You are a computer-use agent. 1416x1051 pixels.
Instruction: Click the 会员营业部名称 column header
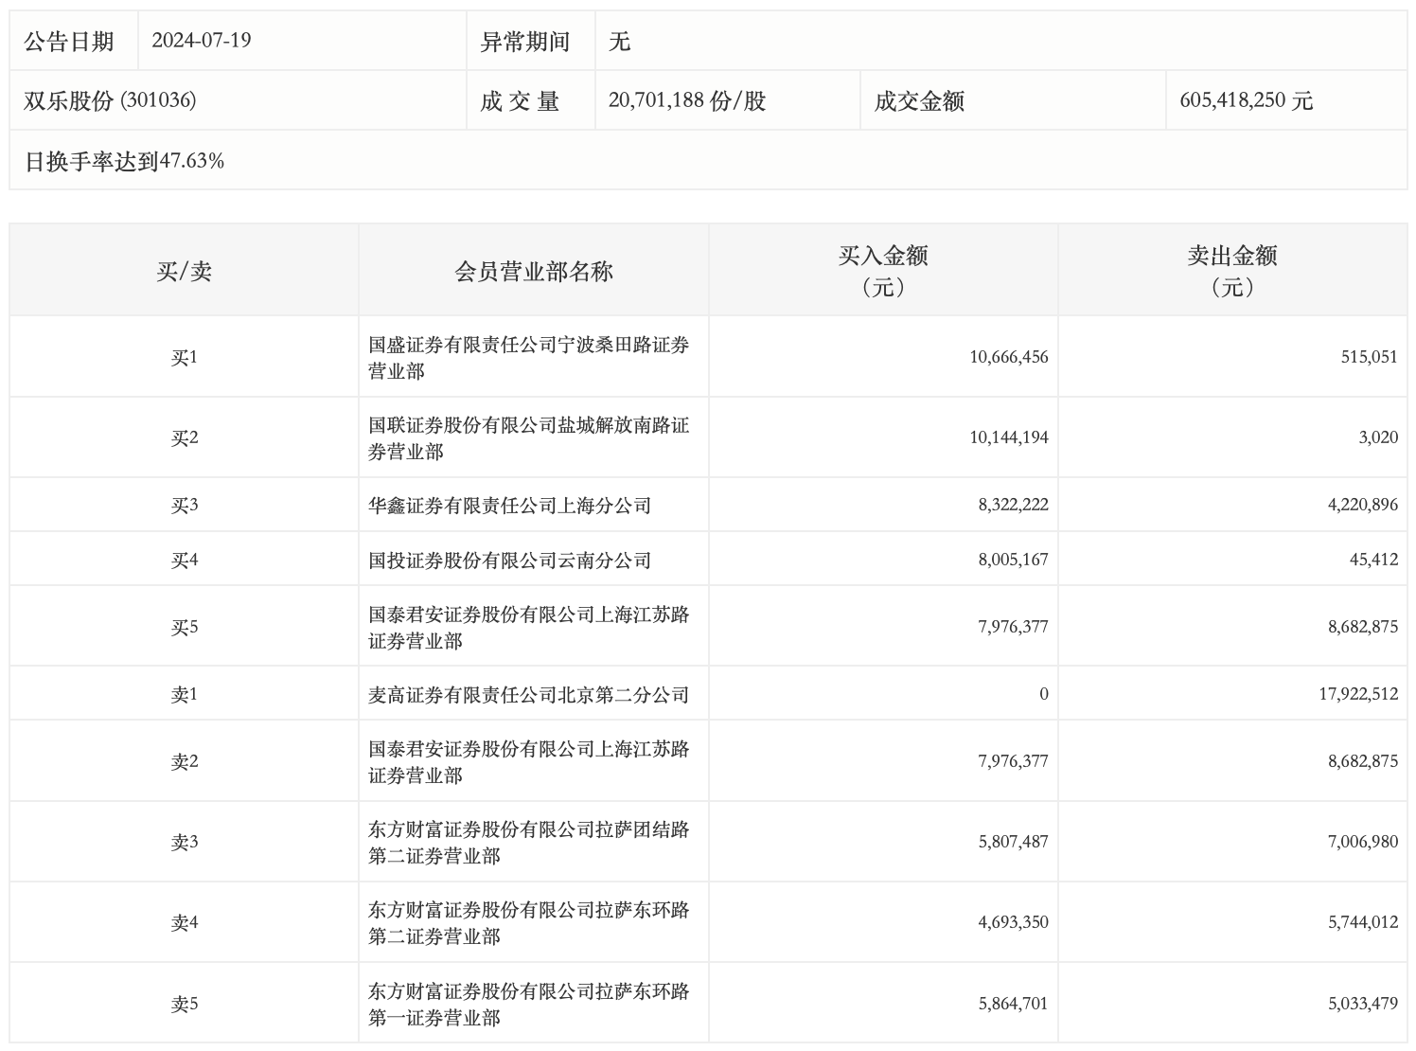pyautogui.click(x=533, y=272)
